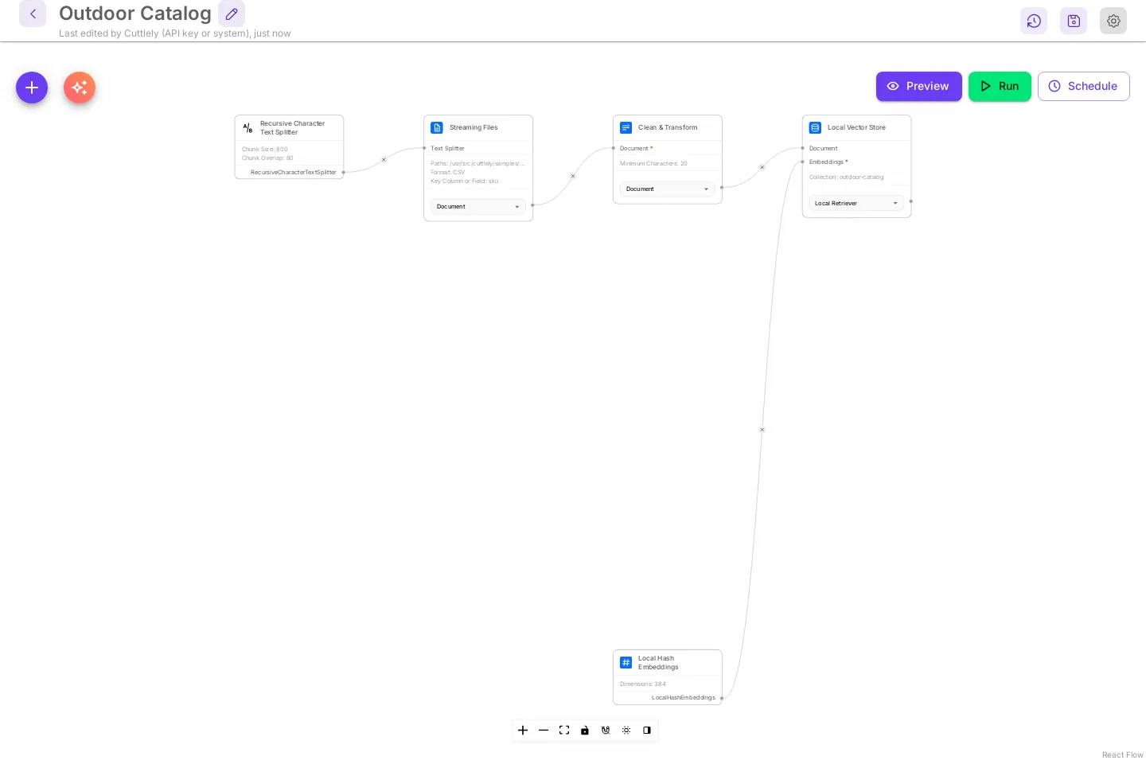Open the Schedule dialog
This screenshot has height=764, width=1146.
1084,86
